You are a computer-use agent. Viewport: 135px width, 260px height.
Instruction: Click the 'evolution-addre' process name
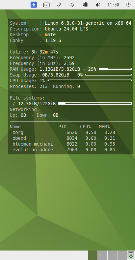[x=33, y=150]
